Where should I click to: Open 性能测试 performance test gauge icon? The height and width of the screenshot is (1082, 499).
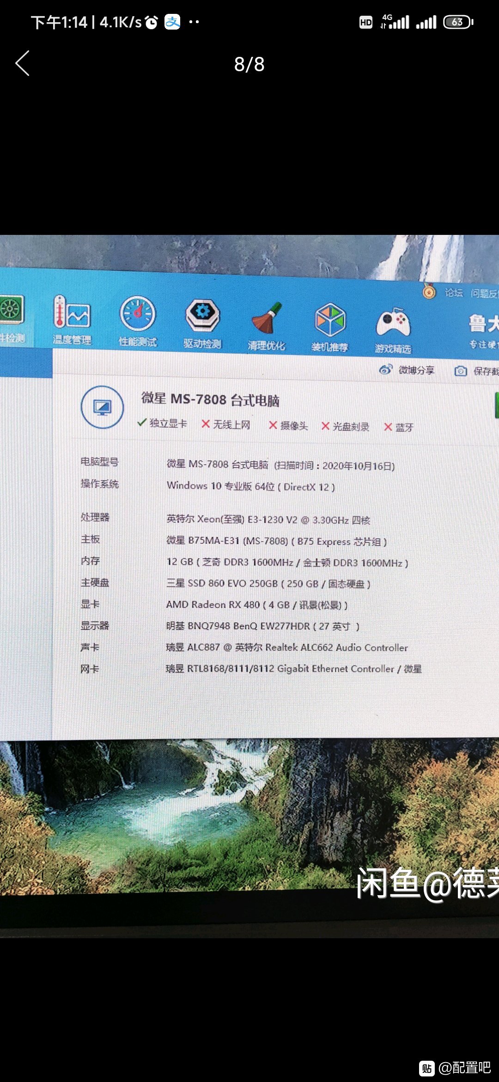(138, 321)
